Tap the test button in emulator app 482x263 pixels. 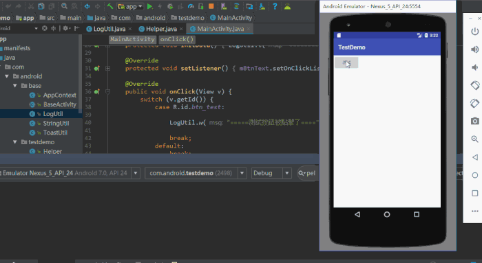(346, 62)
